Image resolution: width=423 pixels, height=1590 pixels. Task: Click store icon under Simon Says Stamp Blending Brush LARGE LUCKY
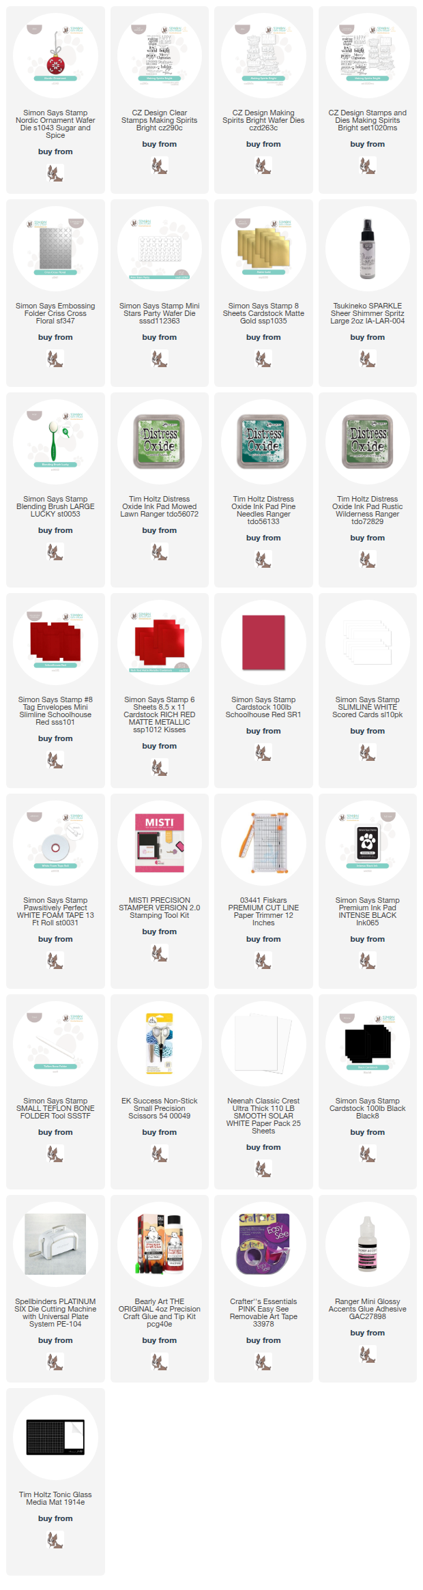coord(55,552)
